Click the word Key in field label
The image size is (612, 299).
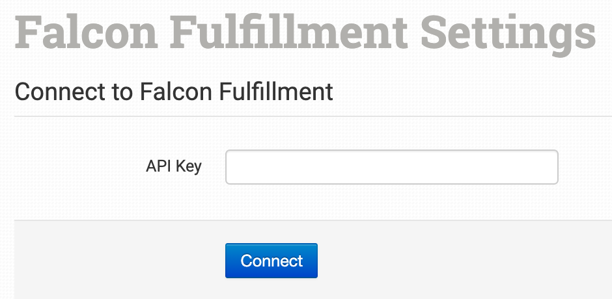pyautogui.click(x=189, y=166)
